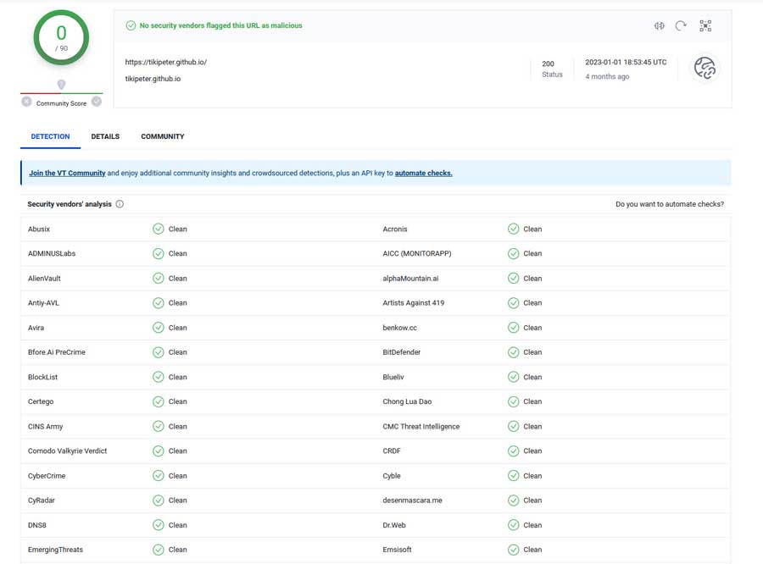Follow the Join the VT Community link
The image size is (763, 564).
(x=67, y=173)
